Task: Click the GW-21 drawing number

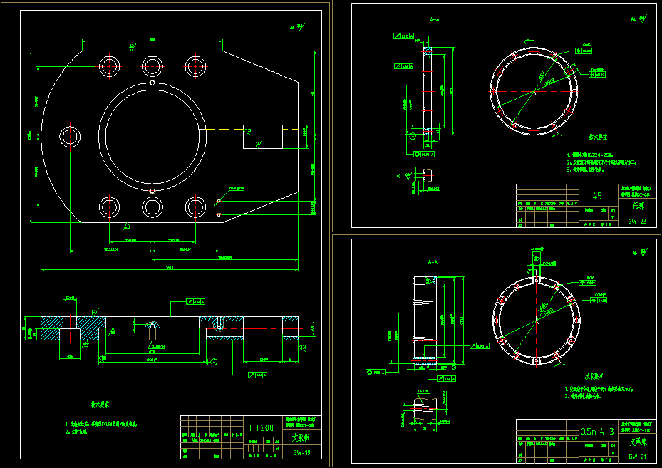Action: click(637, 456)
